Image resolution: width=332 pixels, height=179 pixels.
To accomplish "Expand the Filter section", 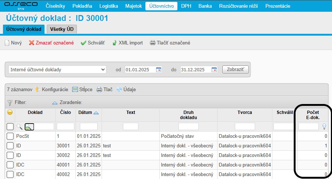I will [x=10, y=103].
